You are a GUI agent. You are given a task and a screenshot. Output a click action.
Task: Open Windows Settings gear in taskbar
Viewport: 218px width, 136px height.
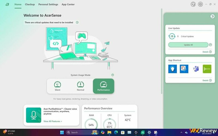point(149,132)
